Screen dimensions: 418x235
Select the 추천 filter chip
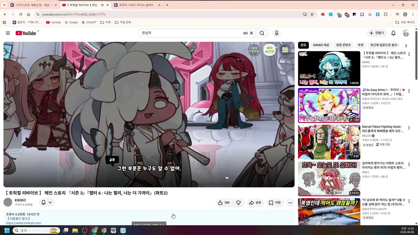tap(361, 45)
